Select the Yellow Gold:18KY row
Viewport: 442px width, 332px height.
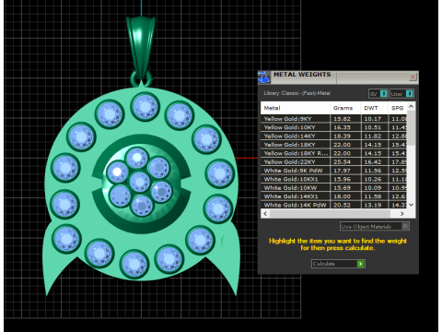click(x=334, y=145)
